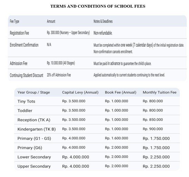Screen dimensions: 189x177
Task: Click the Amount column header
Action: (x=51, y=21)
